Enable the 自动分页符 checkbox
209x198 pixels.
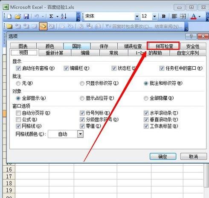(x=18, y=113)
